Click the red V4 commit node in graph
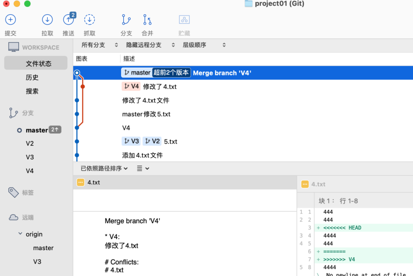This screenshot has height=276, width=413. 83,86
